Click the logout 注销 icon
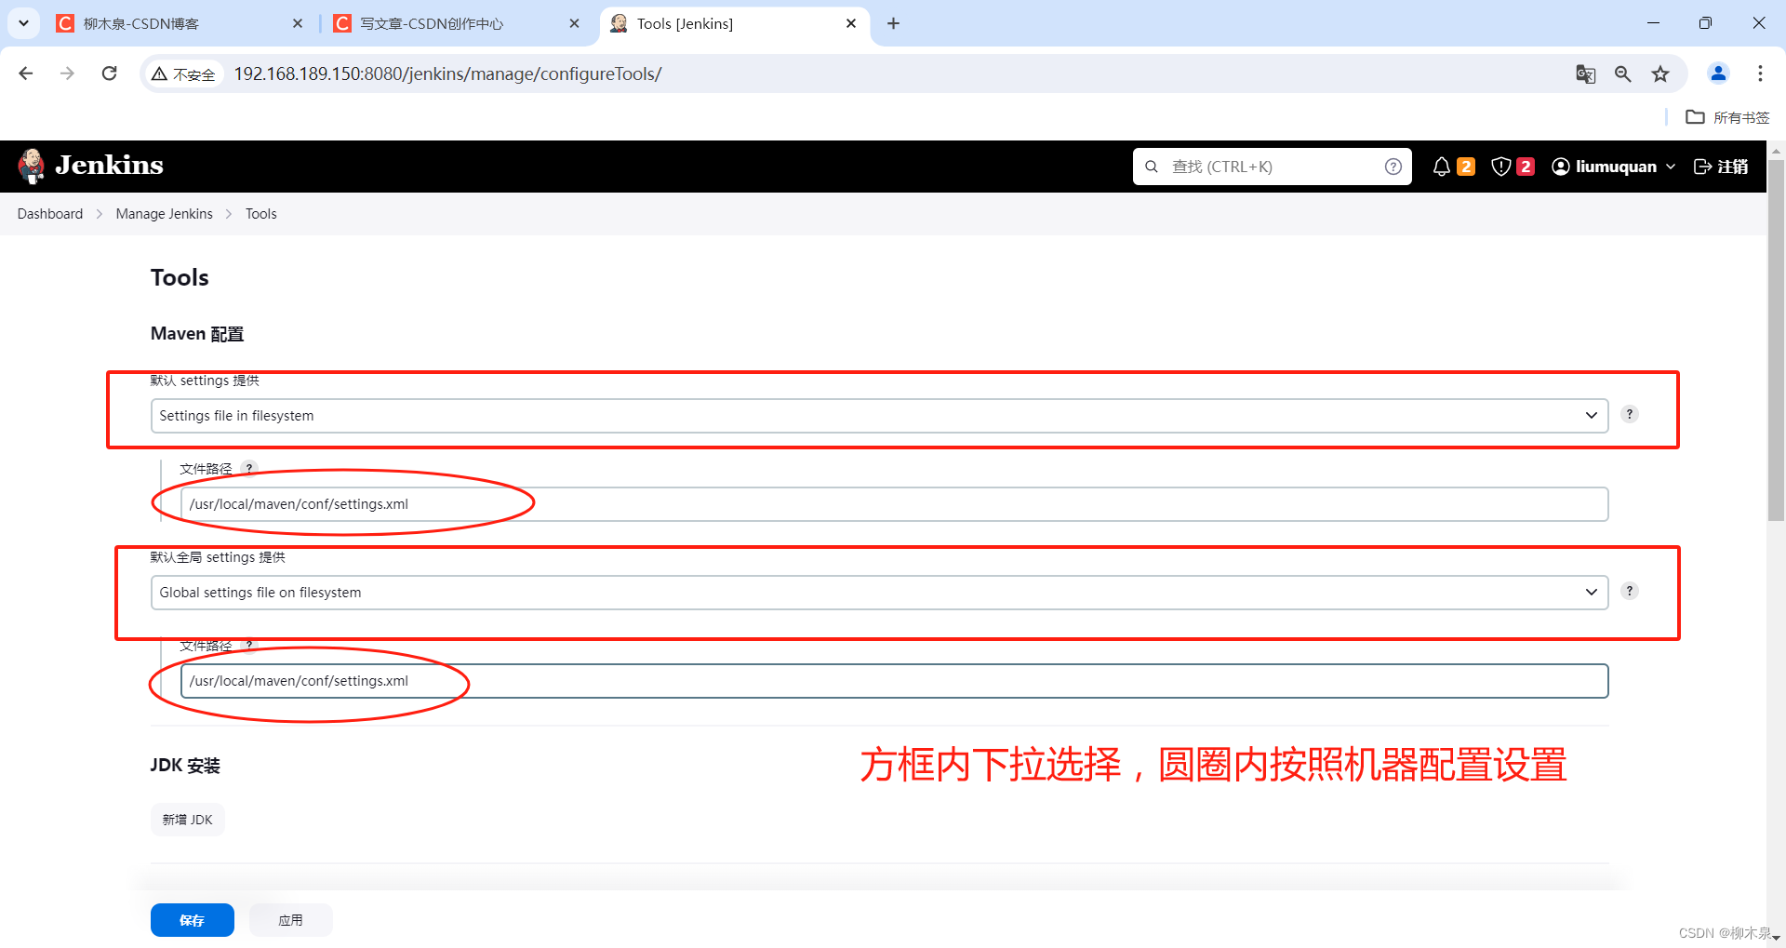 pyautogui.click(x=1703, y=167)
